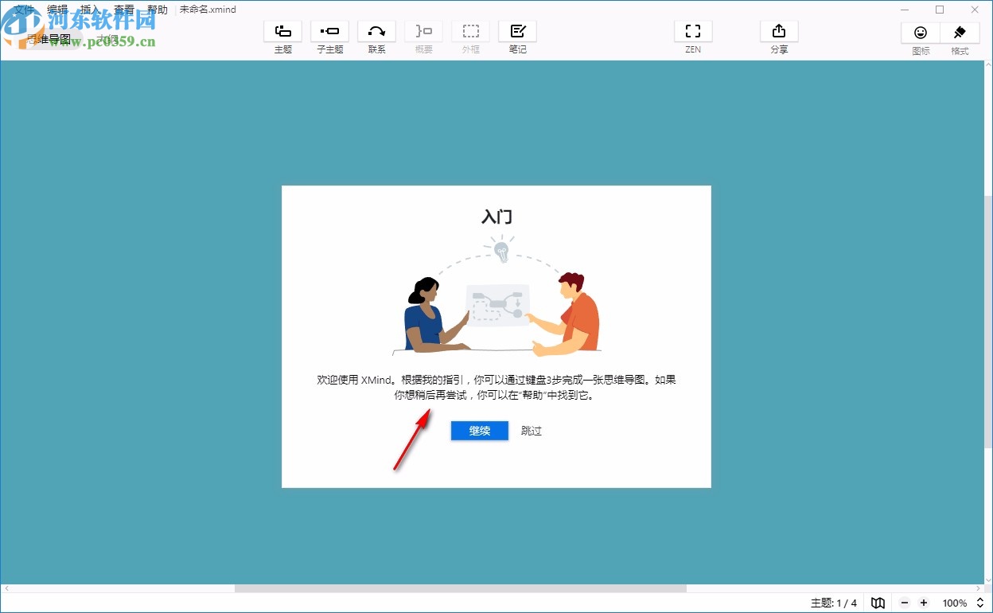The height and width of the screenshot is (613, 993).
Task: Open the map overview in status bar
Action: coord(878,603)
